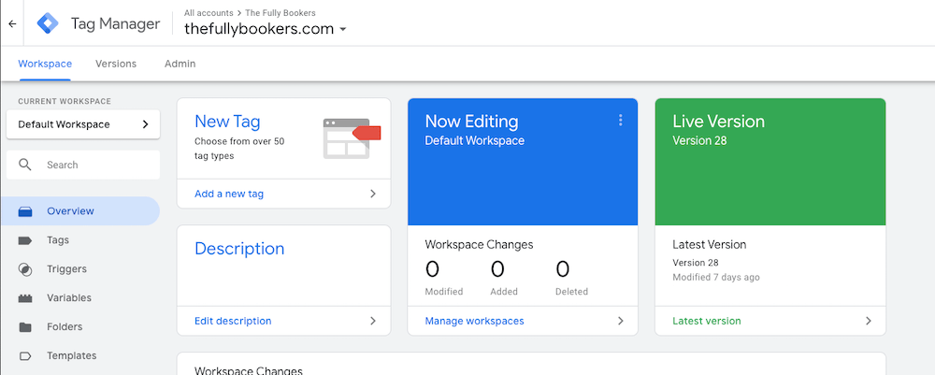Click the chevron beside Latest version
This screenshot has height=375, width=935.
click(869, 321)
